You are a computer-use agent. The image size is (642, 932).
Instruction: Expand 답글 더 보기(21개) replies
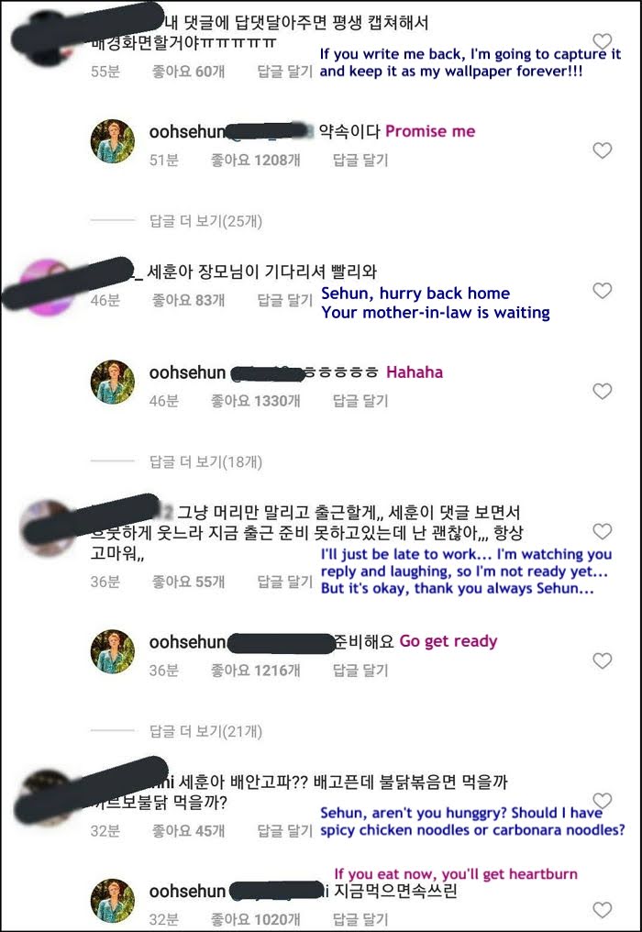click(205, 732)
